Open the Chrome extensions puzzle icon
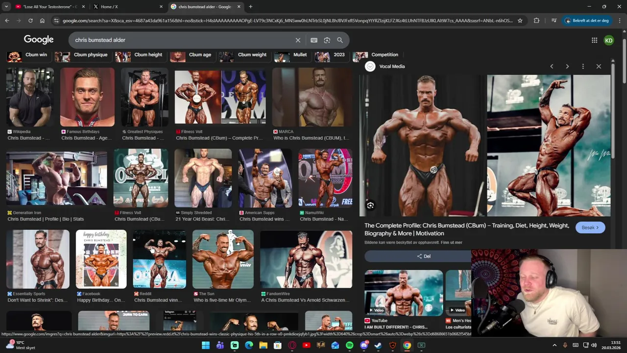Image resolution: width=627 pixels, height=353 pixels. 536,21
